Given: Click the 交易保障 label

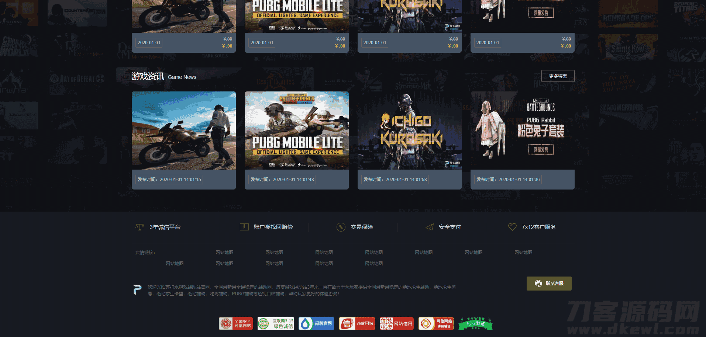Looking at the screenshot, I should coord(362,227).
